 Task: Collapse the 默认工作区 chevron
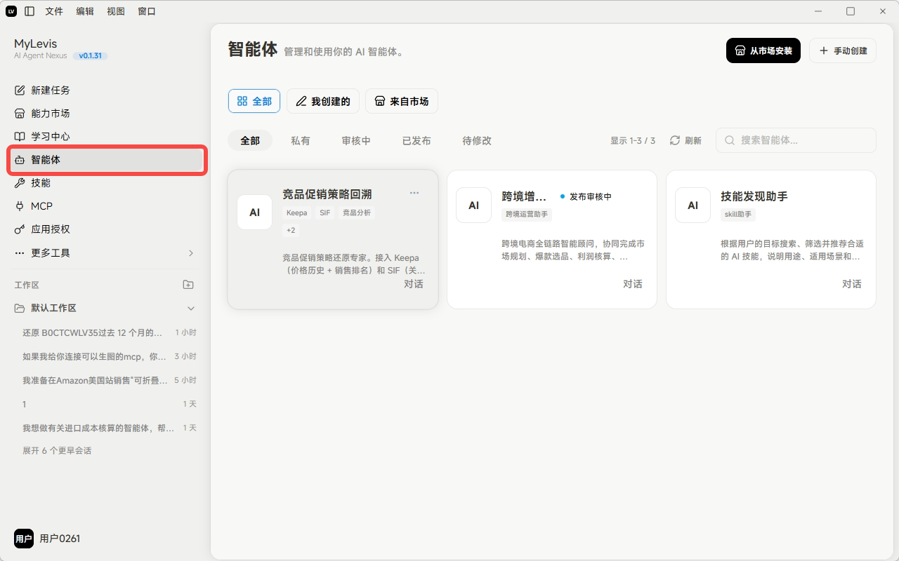pos(191,309)
